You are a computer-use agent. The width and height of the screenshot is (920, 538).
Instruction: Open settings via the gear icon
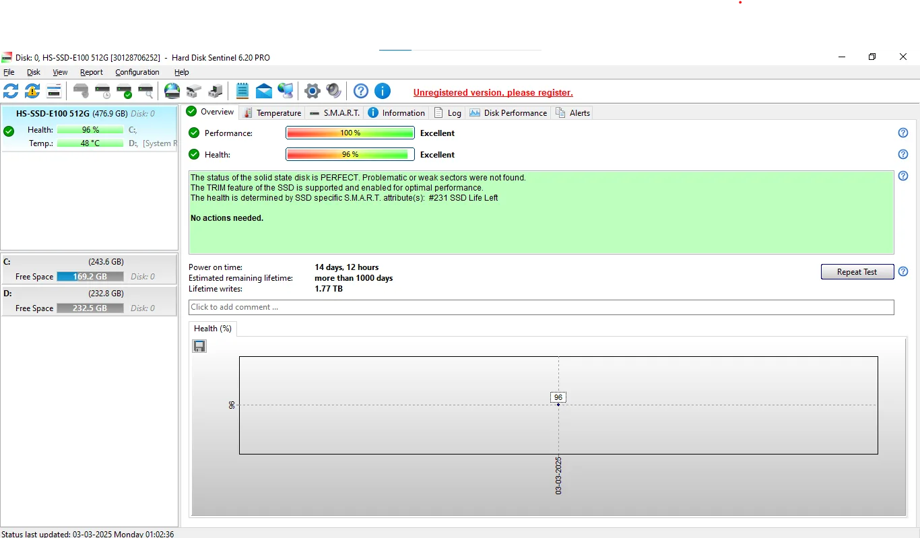point(312,91)
